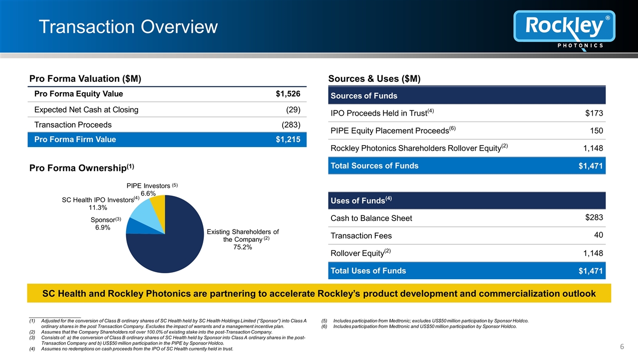Click the 150 PIPE proceeds value
Viewport: 638px width, 359px height.
[x=596, y=131]
